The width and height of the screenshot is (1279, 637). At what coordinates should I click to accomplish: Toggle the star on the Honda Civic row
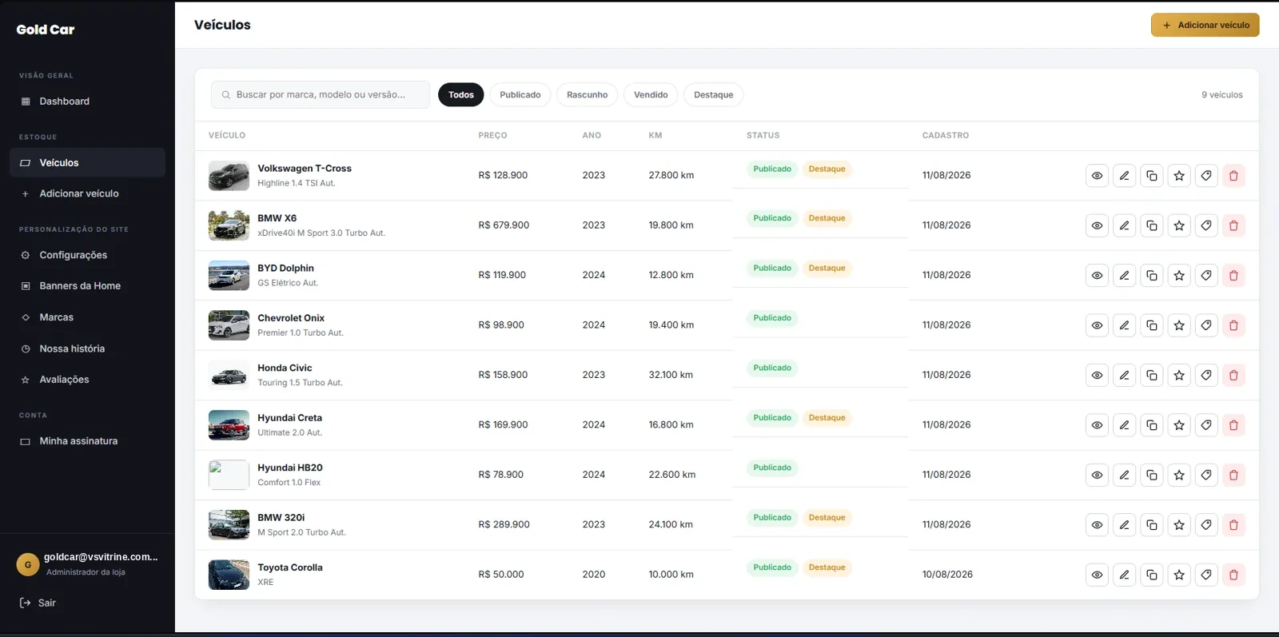pyautogui.click(x=1179, y=375)
